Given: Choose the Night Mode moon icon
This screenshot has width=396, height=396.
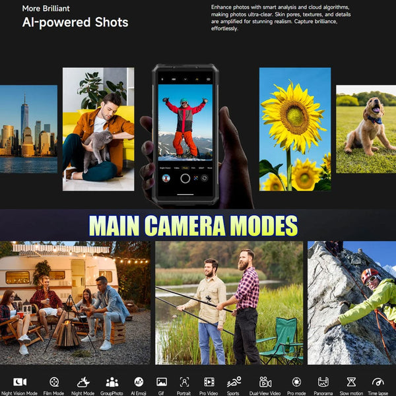Looking at the screenshot, I should coord(83,381).
